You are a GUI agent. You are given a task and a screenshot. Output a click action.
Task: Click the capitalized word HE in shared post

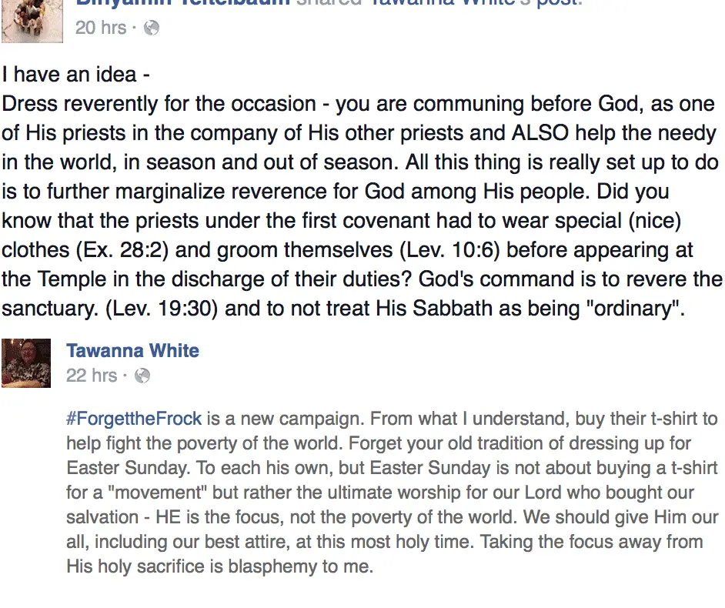[169, 517]
